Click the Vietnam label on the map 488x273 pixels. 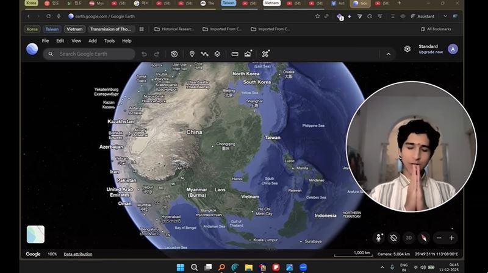click(x=250, y=197)
